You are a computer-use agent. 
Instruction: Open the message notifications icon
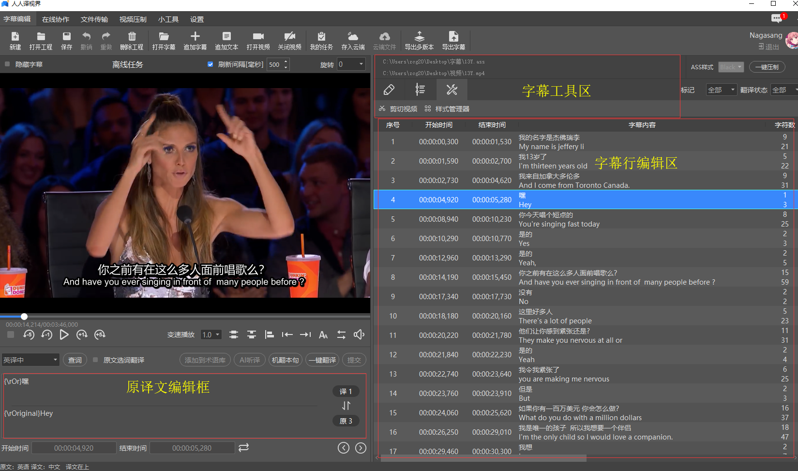pos(777,18)
